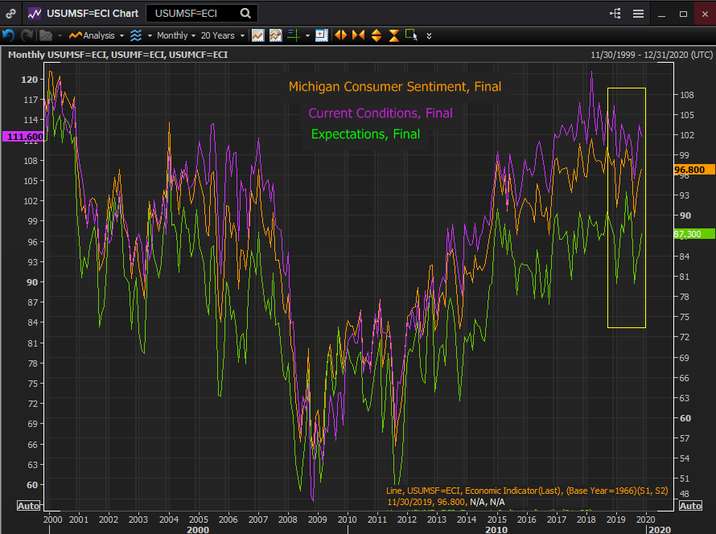Expand the Monthly interval dropdown

point(175,35)
